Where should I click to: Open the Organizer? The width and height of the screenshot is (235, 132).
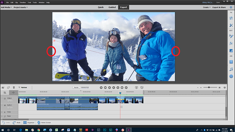click(29, 123)
